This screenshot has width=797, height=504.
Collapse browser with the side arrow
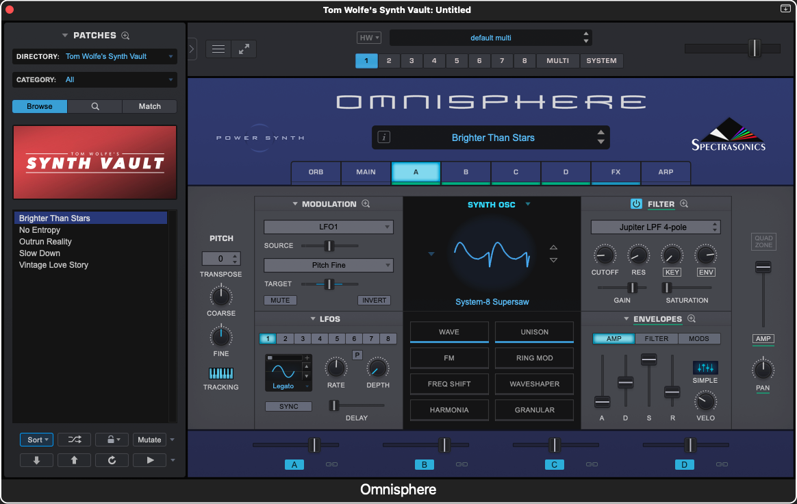pyautogui.click(x=192, y=49)
